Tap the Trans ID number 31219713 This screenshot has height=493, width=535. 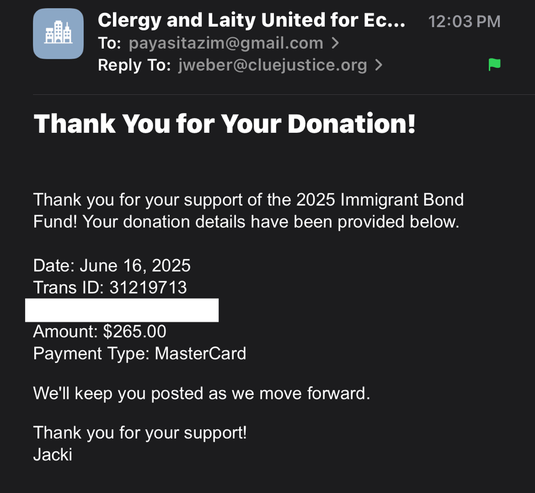pos(148,287)
